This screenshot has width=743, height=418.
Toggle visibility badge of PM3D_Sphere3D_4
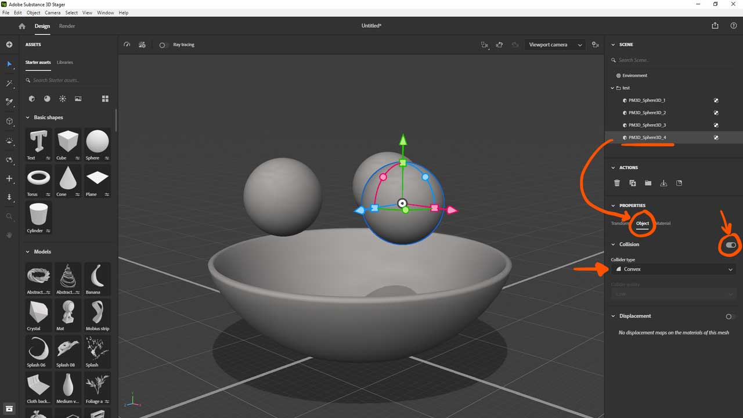pyautogui.click(x=716, y=138)
